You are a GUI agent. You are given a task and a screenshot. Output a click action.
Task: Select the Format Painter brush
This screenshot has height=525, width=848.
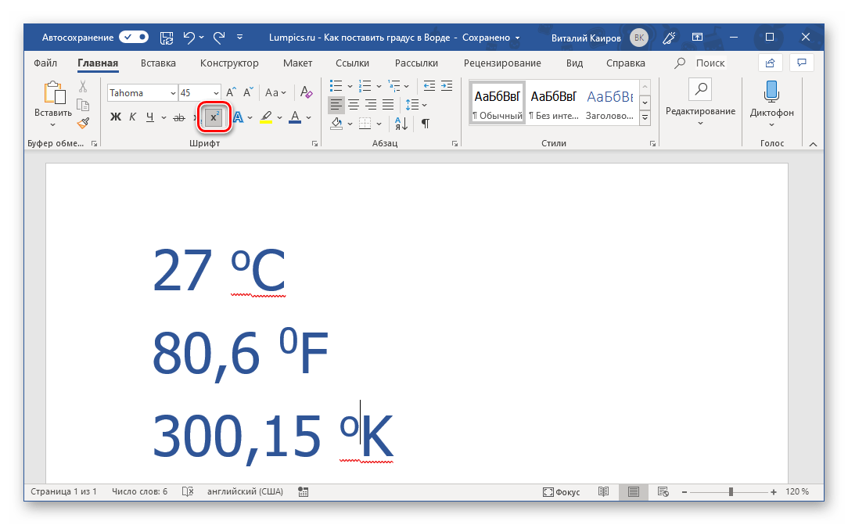pyautogui.click(x=83, y=124)
